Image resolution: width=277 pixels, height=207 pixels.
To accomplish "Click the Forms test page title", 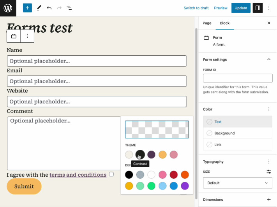I will (40, 28).
